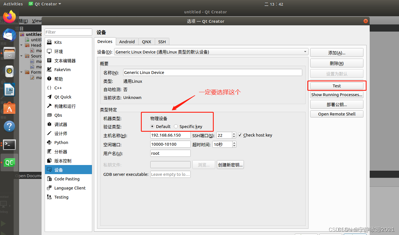Switch to the SSH tab
Image resolution: width=399 pixels, height=235 pixels.
(x=162, y=42)
